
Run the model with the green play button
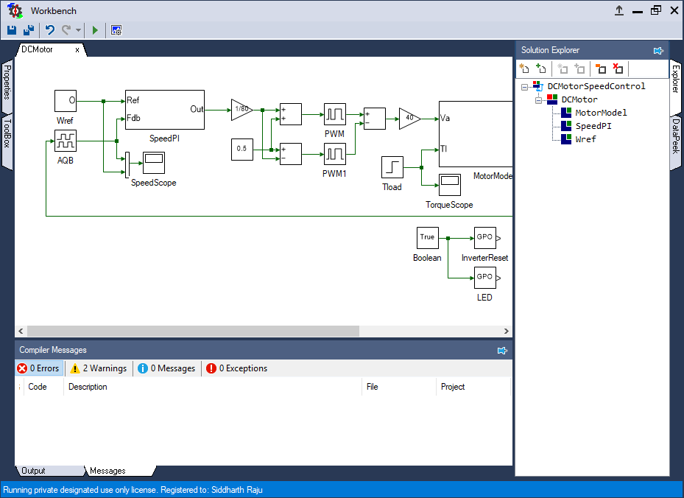pyautogui.click(x=95, y=30)
